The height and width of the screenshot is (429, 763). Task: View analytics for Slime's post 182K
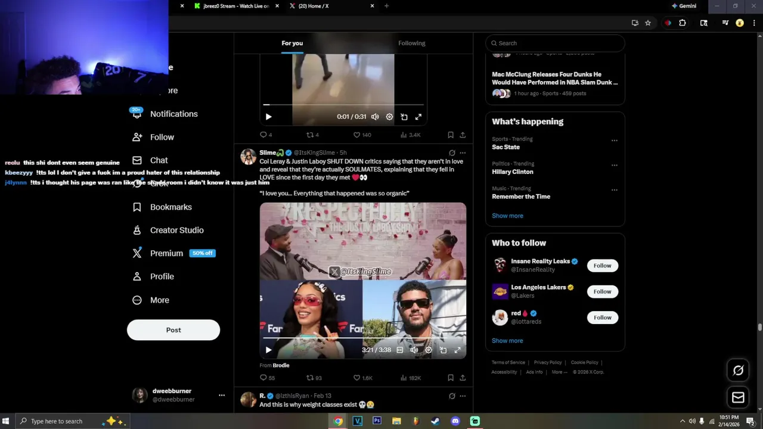[x=411, y=378]
